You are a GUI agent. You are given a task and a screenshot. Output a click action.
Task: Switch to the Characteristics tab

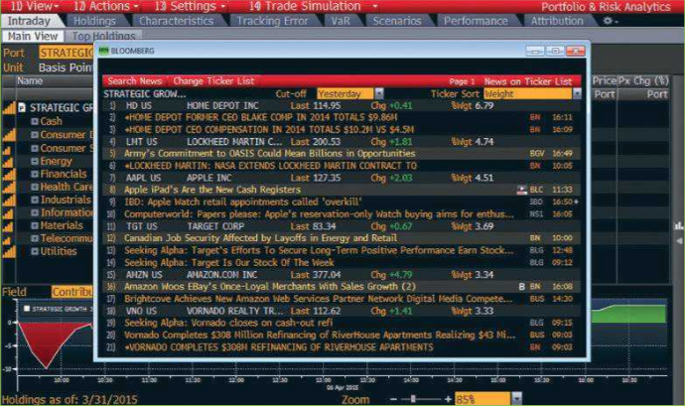point(176,21)
